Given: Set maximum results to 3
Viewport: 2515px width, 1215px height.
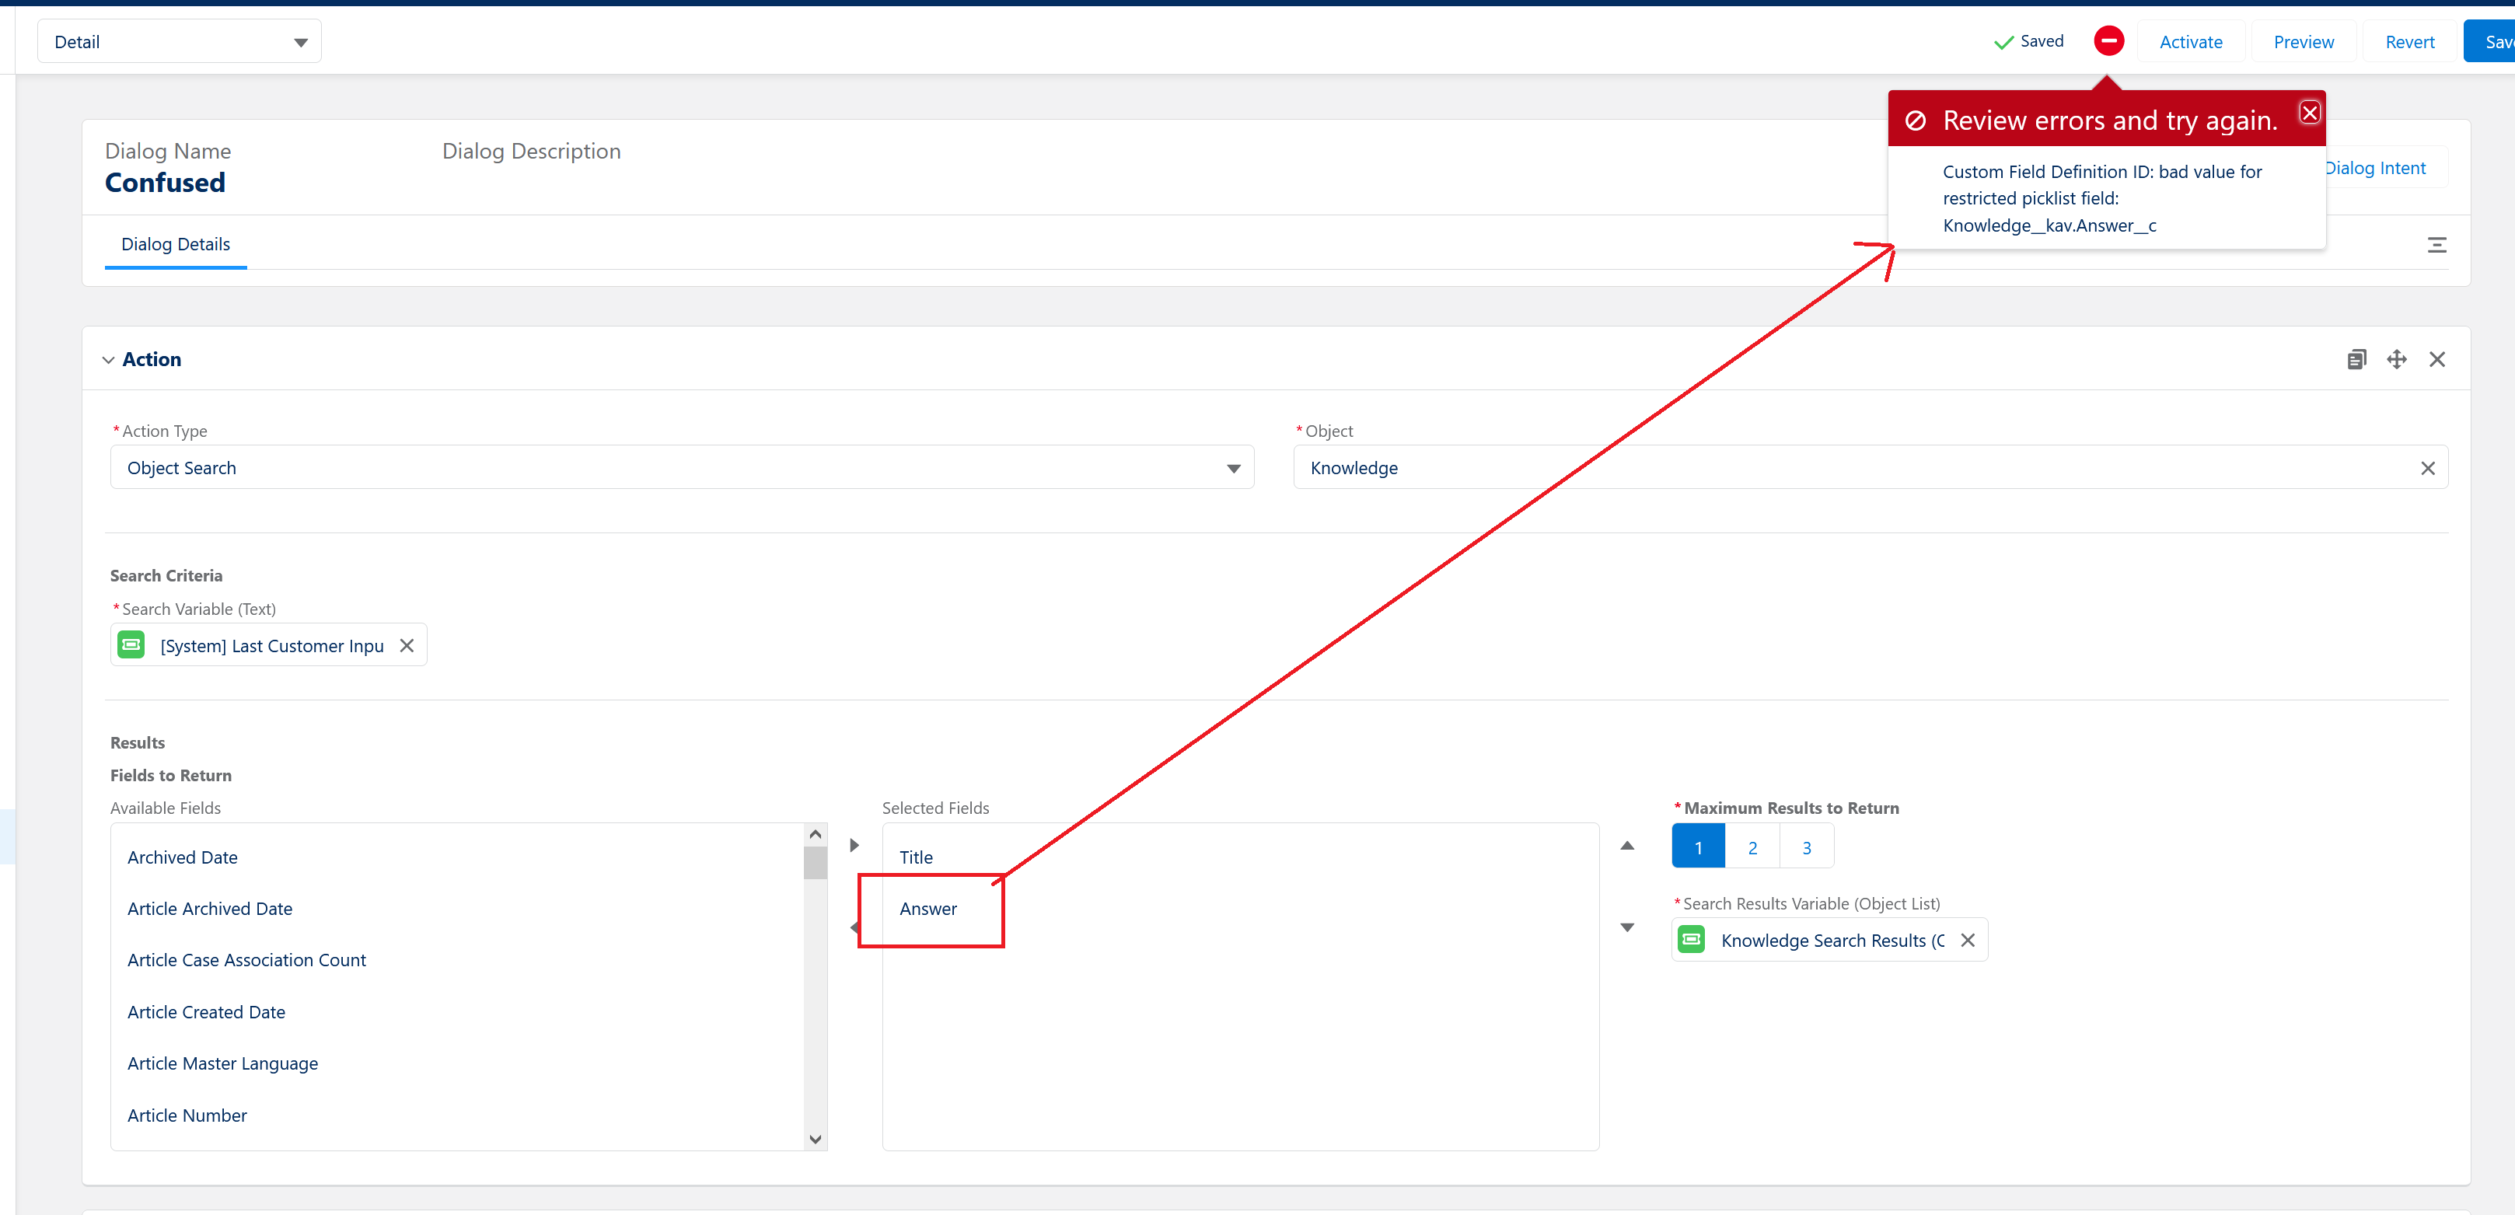Looking at the screenshot, I should 1806,847.
